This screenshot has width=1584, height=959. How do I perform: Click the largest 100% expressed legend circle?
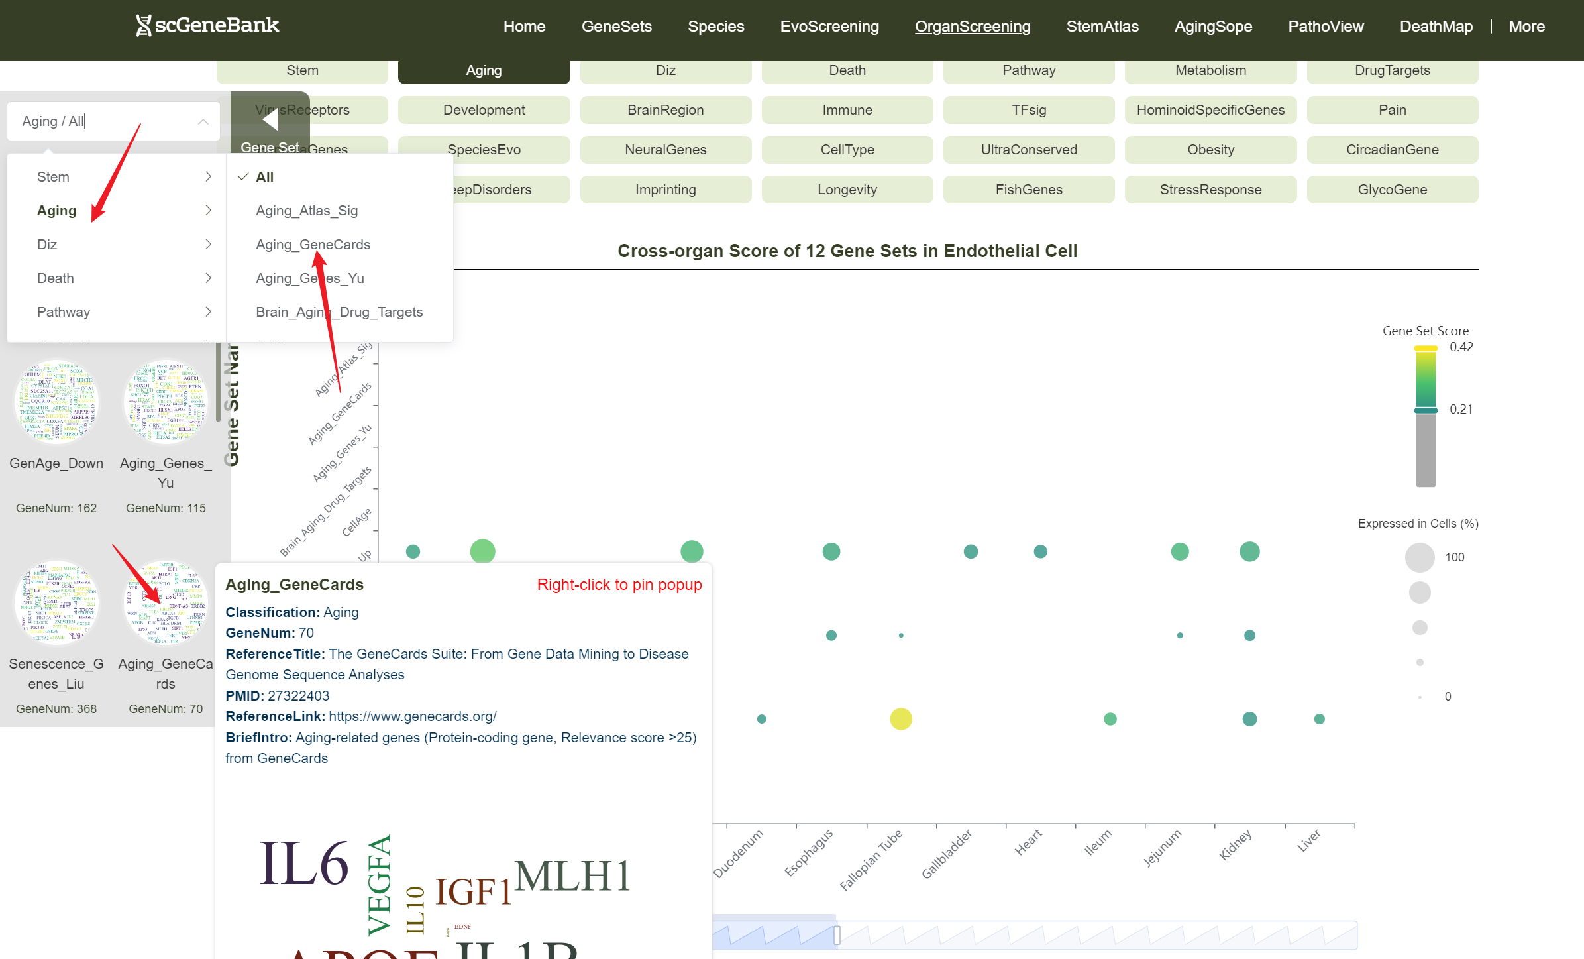click(x=1419, y=557)
